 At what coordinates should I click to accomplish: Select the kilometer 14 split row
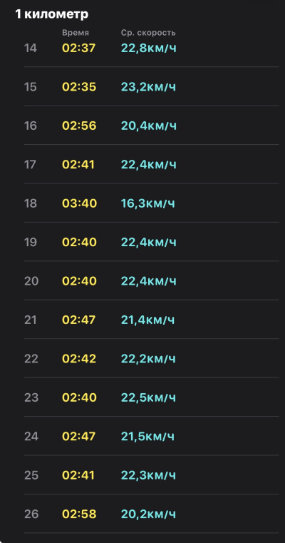[151, 48]
